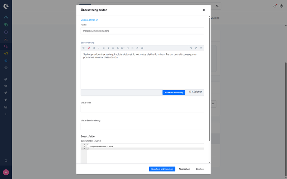Click the page scrollbar behind the dialog
Image resolution: width=287 pixels, height=179 pixels.
[x=286, y=119]
